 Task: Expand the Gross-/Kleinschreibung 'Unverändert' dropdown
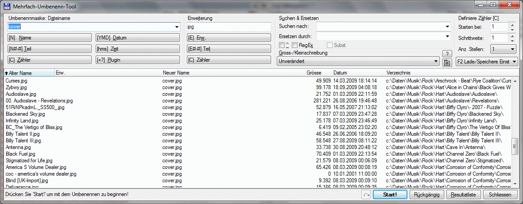click(x=437, y=62)
